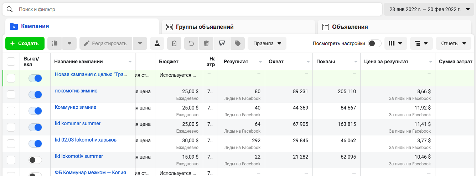The image size is (476, 176).
Task: Open the Правила dropdown
Action: 267,43
